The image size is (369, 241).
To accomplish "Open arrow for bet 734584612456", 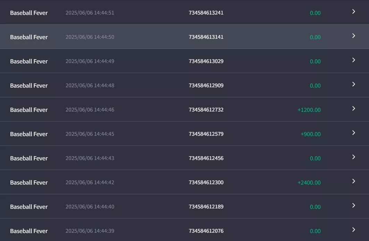I will tap(353, 157).
